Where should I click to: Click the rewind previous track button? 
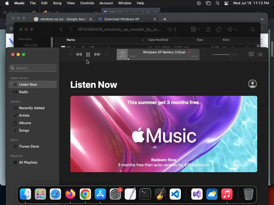click(x=79, y=54)
